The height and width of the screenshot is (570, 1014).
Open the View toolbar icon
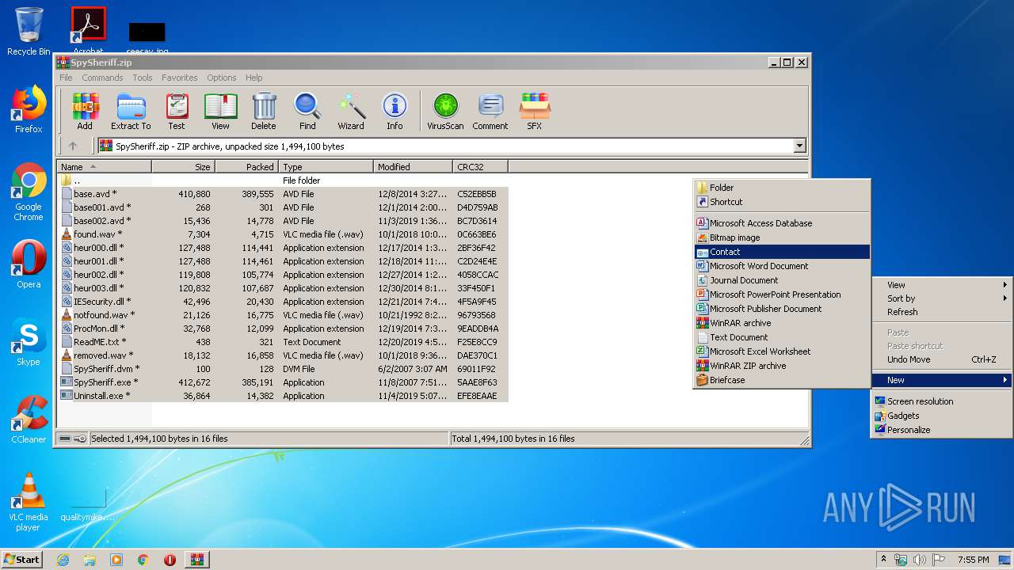point(220,111)
